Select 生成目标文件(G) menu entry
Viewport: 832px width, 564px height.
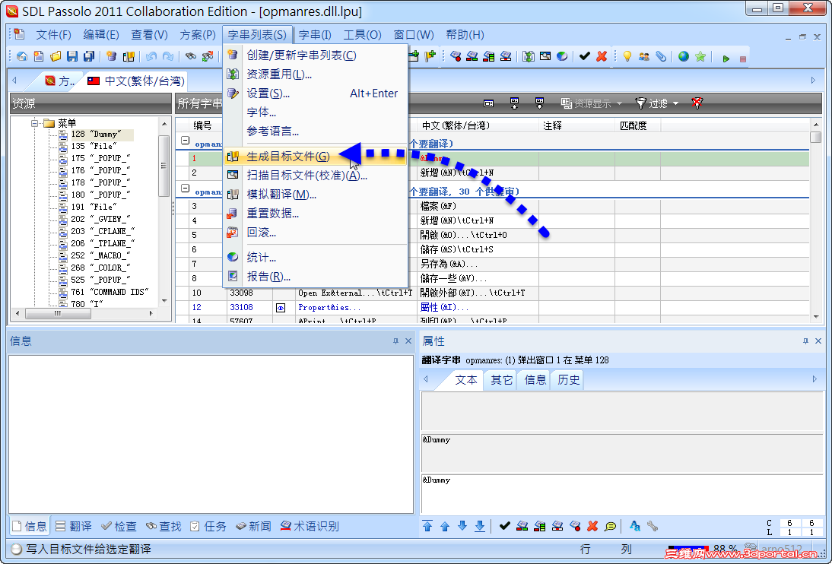coord(315,157)
